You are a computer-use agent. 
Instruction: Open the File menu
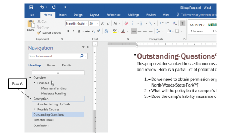(x=32, y=15)
